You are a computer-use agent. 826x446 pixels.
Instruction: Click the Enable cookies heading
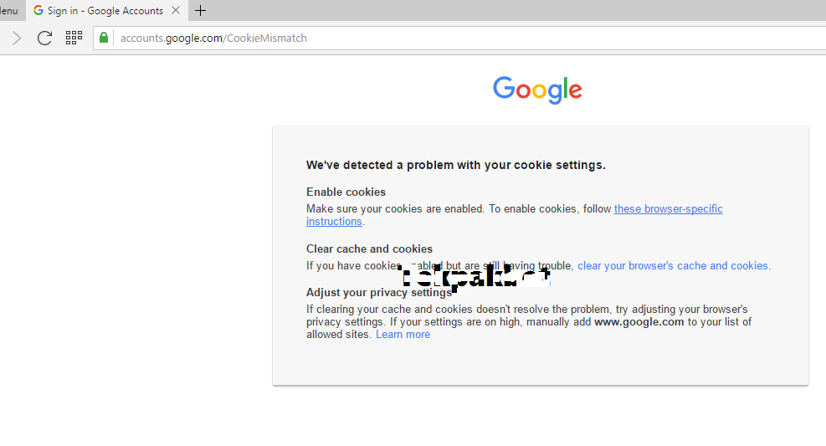[346, 192]
